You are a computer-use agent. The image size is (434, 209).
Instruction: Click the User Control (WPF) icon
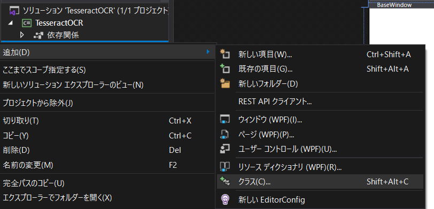pyautogui.click(x=224, y=149)
